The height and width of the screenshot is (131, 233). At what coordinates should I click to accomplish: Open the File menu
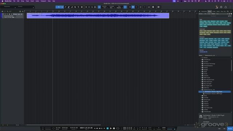(14, 1)
